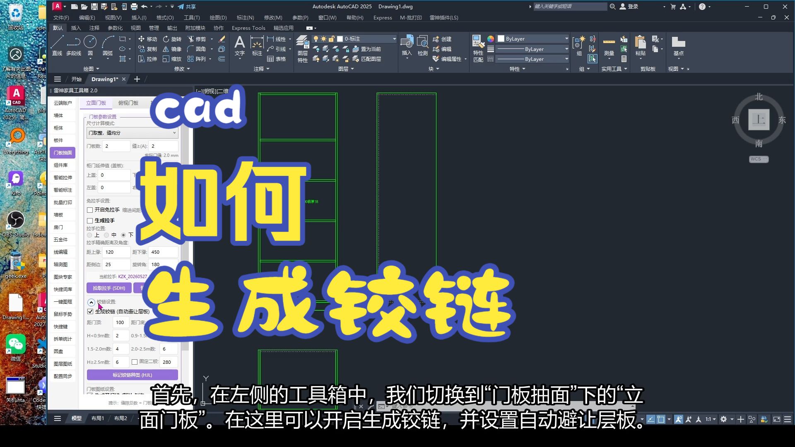Expand the 注释 panel dropdown
This screenshot has height=447, width=795.
pyautogui.click(x=262, y=69)
